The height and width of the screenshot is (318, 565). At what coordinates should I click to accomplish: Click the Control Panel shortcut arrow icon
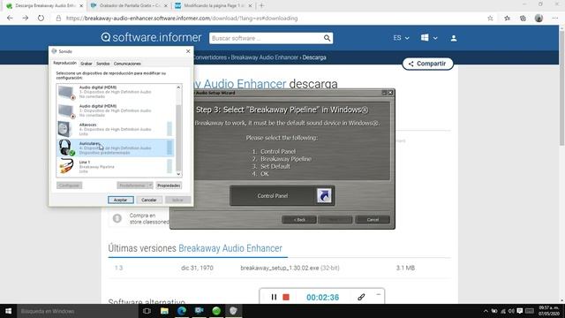tap(324, 196)
